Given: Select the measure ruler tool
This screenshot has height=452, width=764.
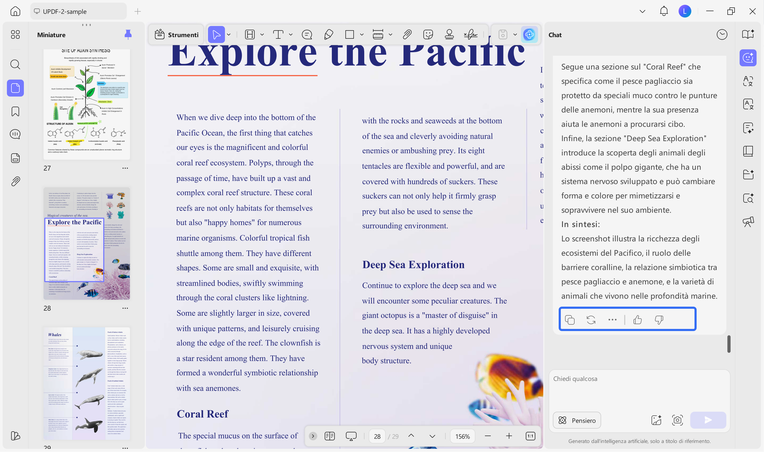Looking at the screenshot, I should pos(378,34).
